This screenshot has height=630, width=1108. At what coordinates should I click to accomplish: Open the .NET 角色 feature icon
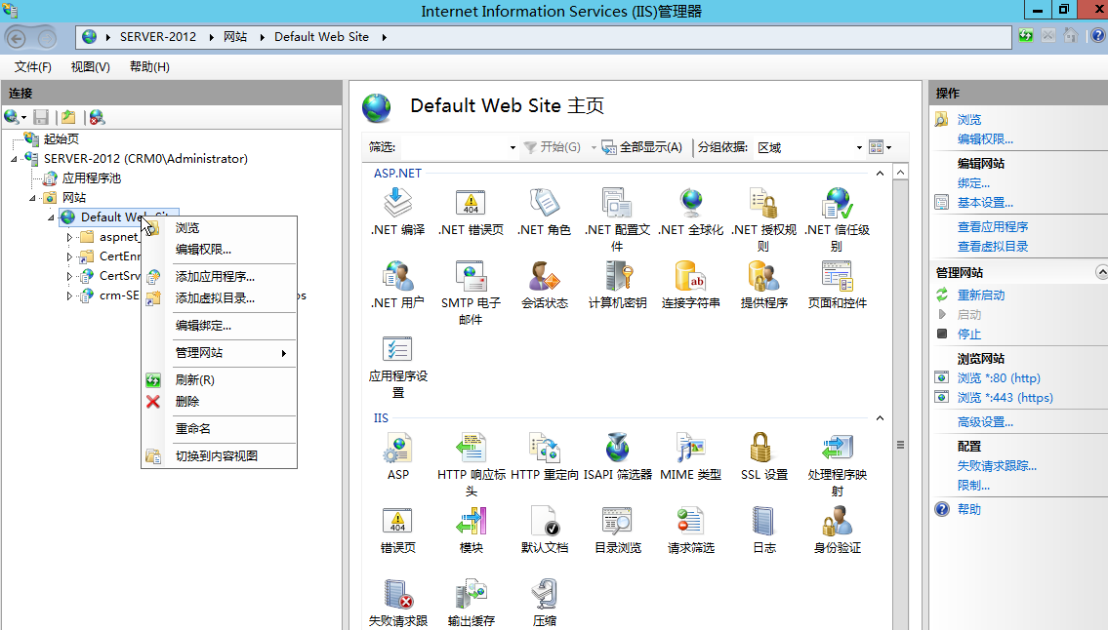[x=544, y=204]
